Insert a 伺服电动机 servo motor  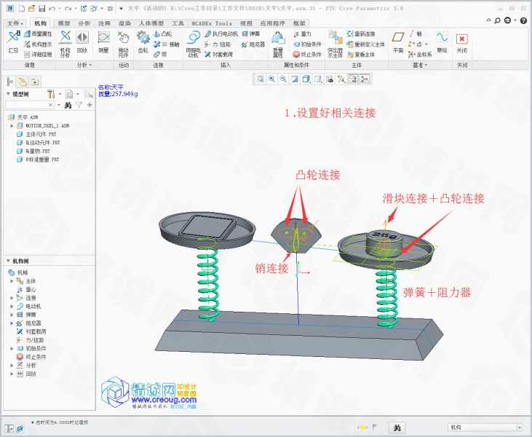coord(194,44)
